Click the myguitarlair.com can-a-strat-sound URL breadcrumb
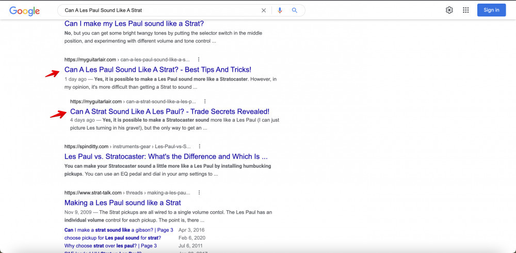 click(x=133, y=102)
